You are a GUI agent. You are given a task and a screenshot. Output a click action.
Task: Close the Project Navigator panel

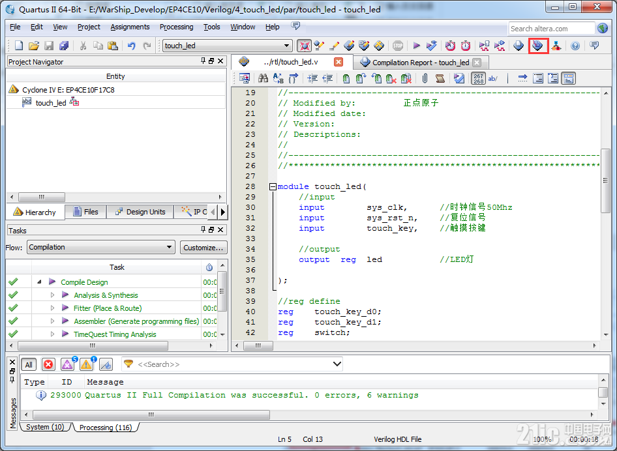[x=220, y=61]
